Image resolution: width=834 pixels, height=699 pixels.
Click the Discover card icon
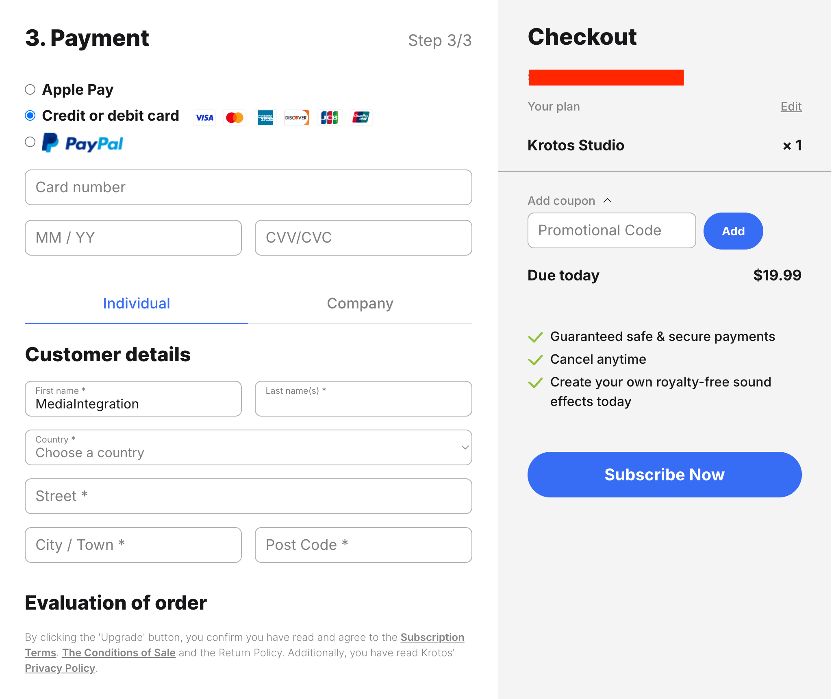[296, 118]
